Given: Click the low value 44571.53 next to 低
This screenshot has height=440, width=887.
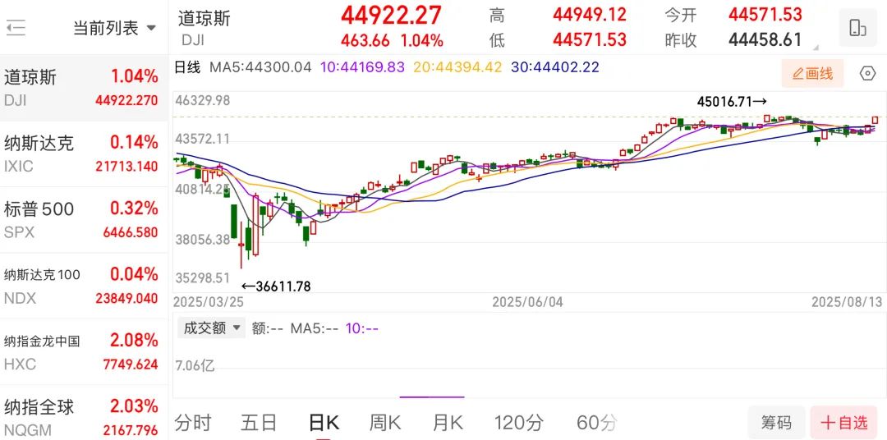Looking at the screenshot, I should pyautogui.click(x=590, y=39).
